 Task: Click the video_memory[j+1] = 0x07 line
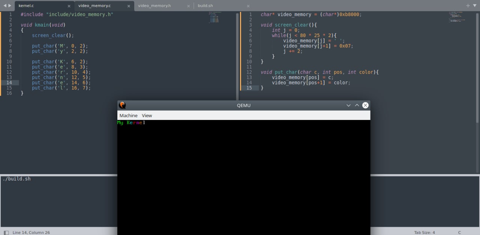tap(318, 46)
